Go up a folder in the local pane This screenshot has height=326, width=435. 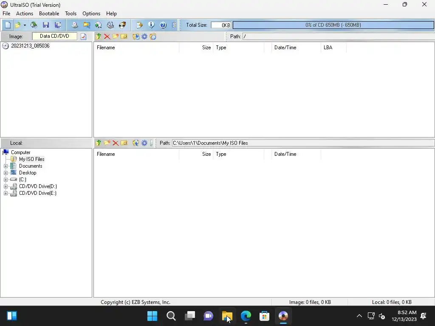click(x=99, y=143)
